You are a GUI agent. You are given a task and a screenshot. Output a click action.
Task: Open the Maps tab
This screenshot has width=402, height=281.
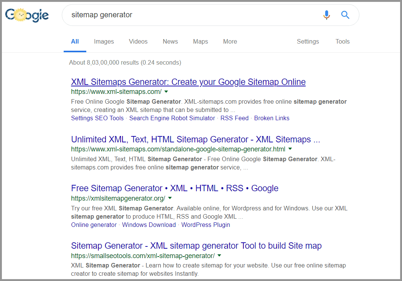[x=200, y=41]
